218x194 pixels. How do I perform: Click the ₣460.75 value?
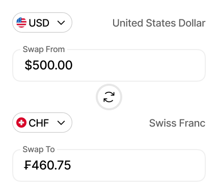[x=47, y=165]
